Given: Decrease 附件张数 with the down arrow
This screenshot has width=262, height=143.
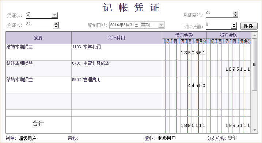Looking at the screenshot, I should (234, 27).
